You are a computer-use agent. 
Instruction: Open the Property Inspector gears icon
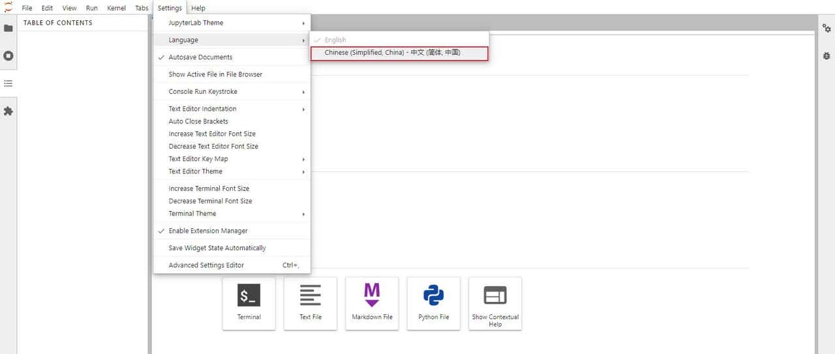(x=827, y=29)
